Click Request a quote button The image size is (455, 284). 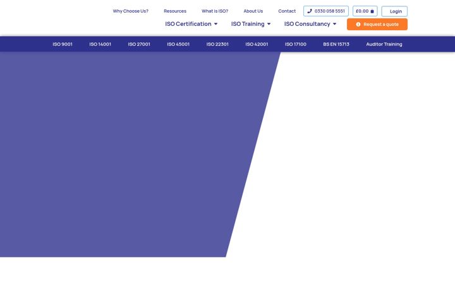click(377, 25)
